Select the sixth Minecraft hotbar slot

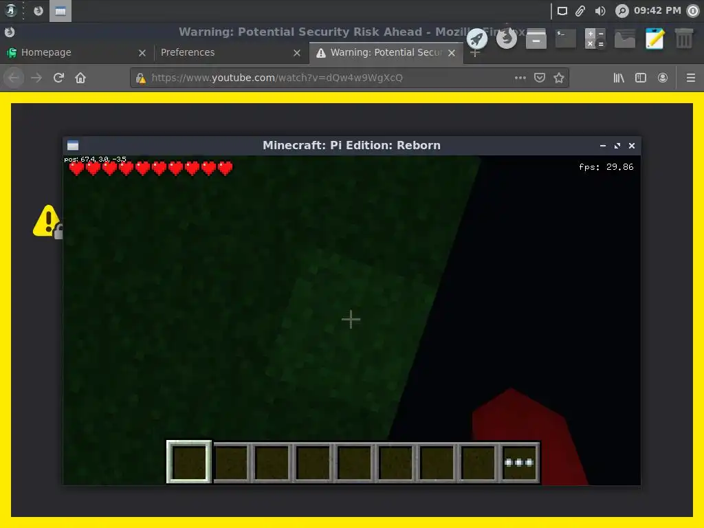(x=395, y=463)
